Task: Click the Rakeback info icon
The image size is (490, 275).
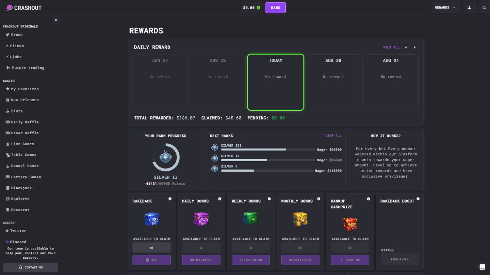Action: pyautogui.click(x=170, y=199)
